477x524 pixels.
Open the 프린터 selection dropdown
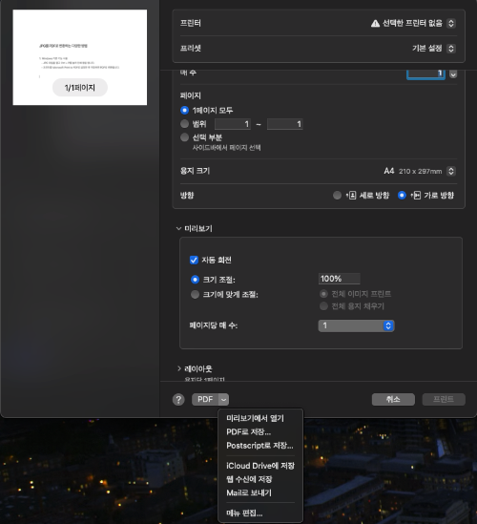click(451, 23)
